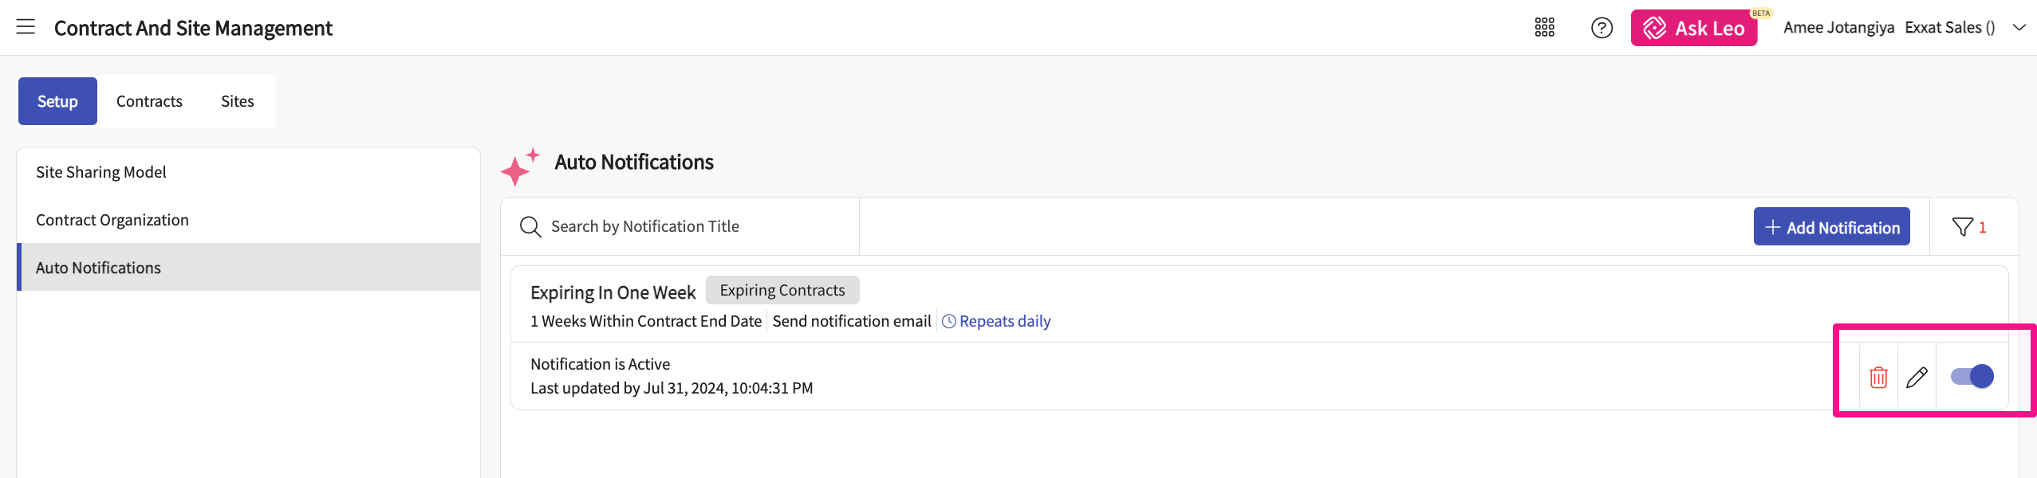Screen dimensions: 2037x478
Task: Click the Expiring Contracts tag
Action: (x=782, y=290)
